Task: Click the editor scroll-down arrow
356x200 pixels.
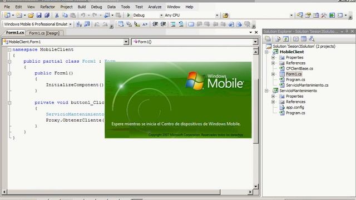Action: pos(256,187)
